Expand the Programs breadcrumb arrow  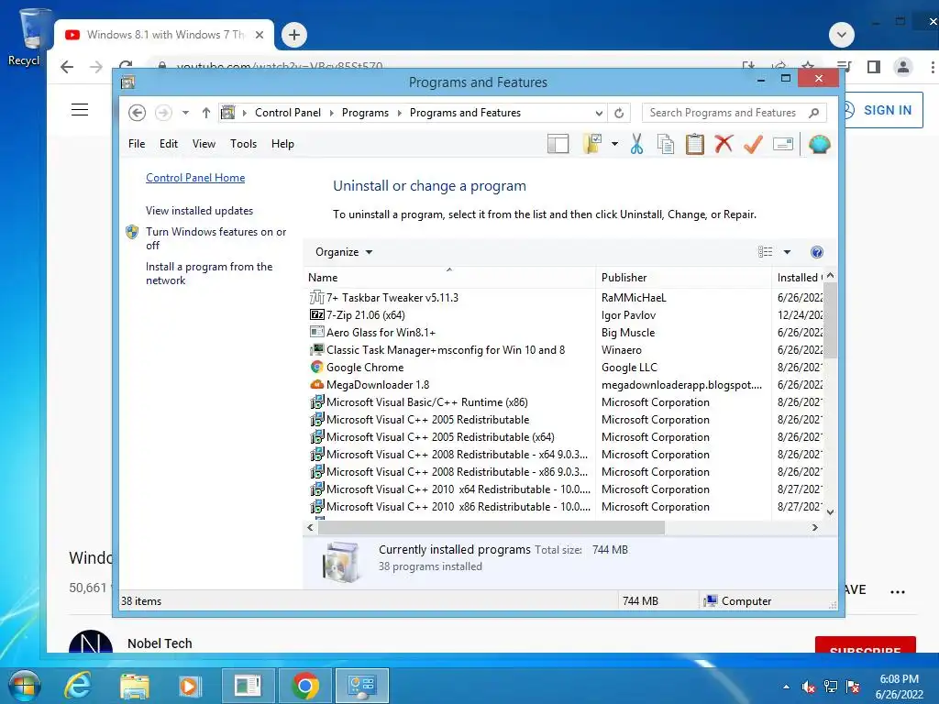tap(400, 113)
